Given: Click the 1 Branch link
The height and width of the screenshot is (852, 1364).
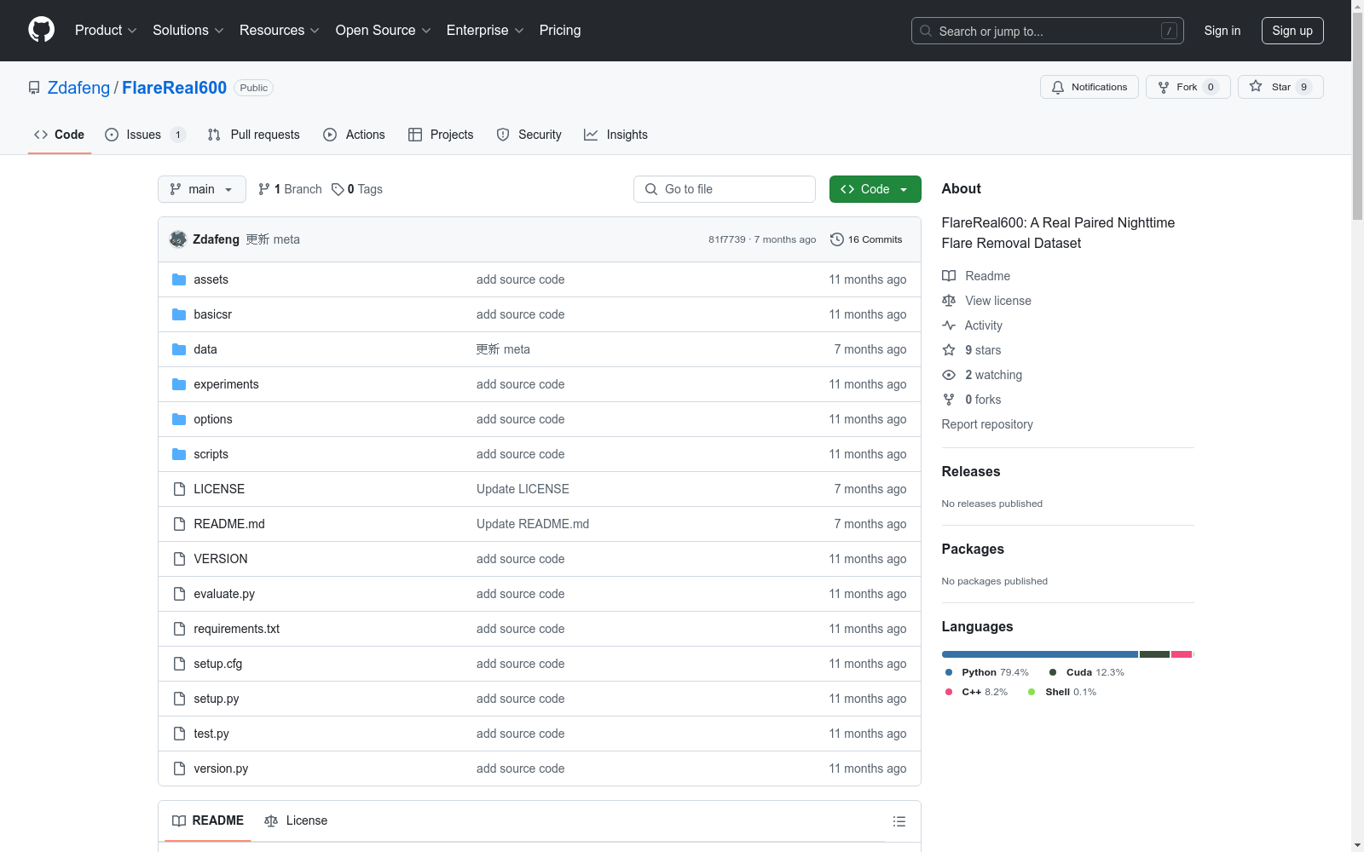Looking at the screenshot, I should tap(290, 189).
